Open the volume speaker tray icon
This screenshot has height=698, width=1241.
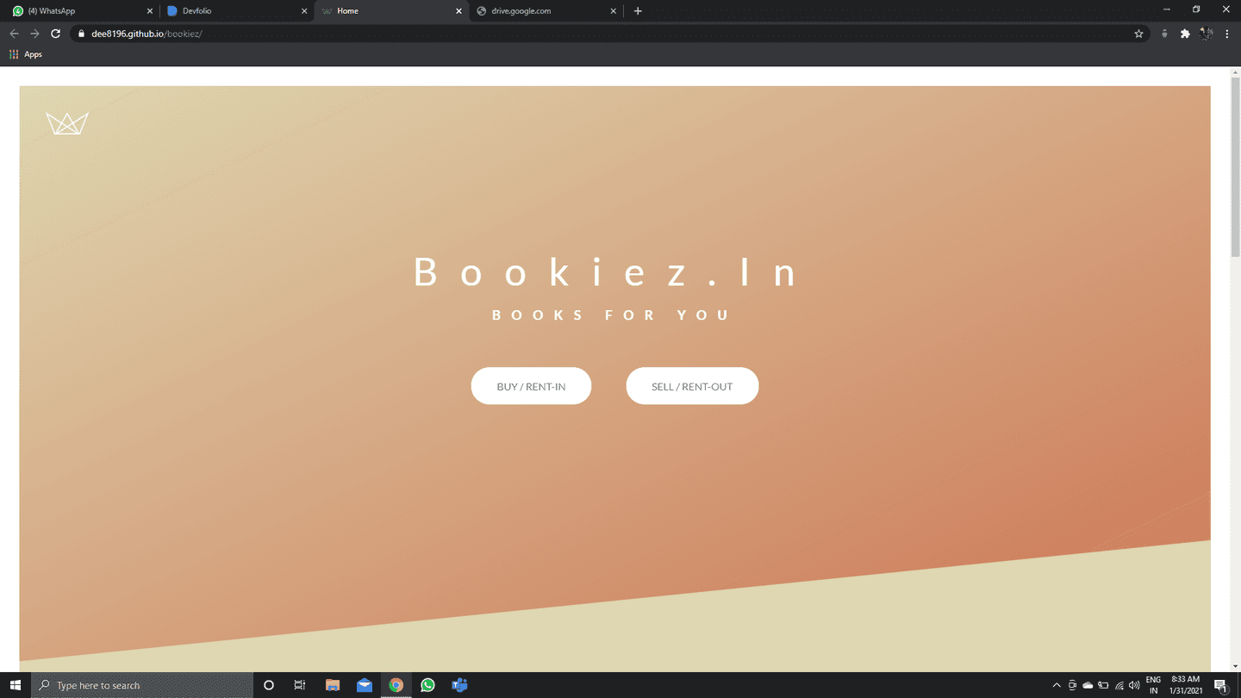coord(1134,685)
